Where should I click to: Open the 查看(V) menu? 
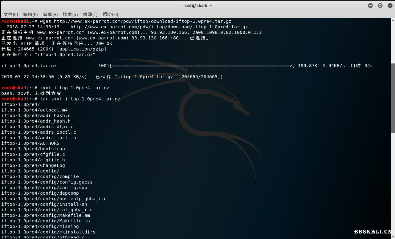[50, 14]
